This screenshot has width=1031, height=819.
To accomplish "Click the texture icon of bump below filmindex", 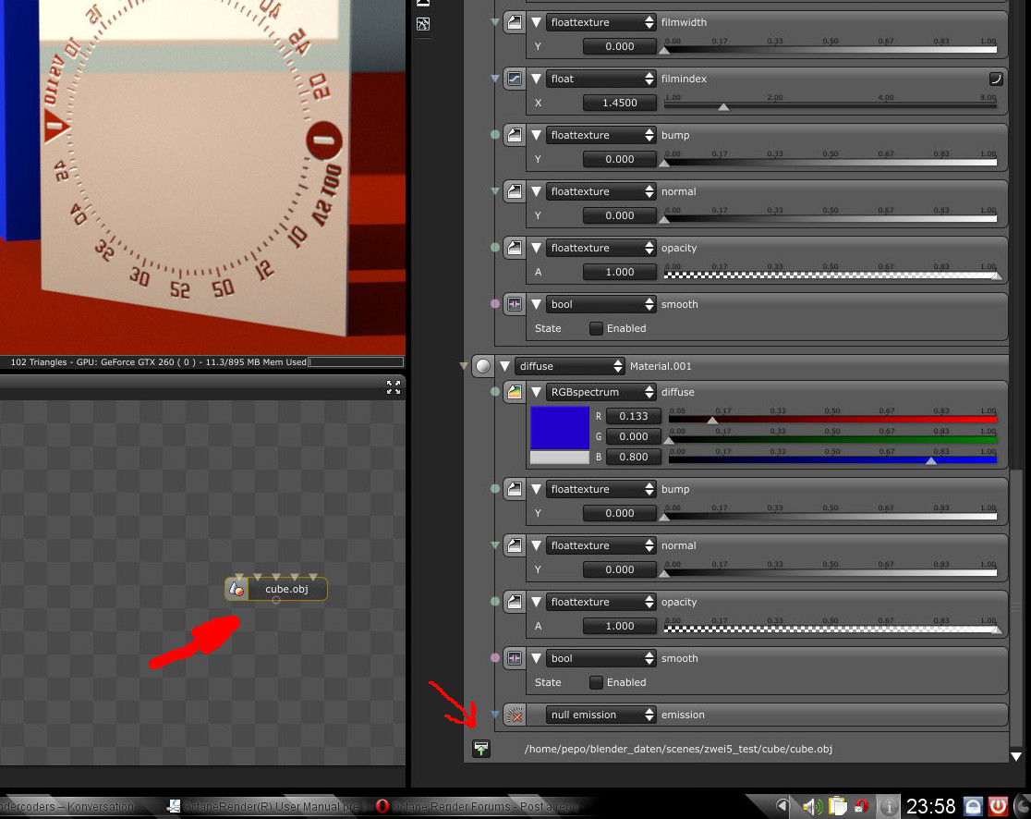I will [x=515, y=136].
